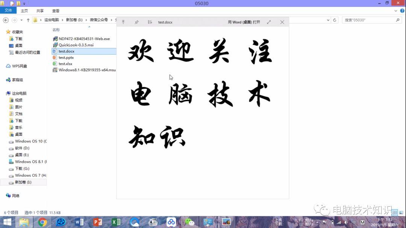Expand the QuickLook preview to full window
This screenshot has width=406, height=228.
(269, 22)
